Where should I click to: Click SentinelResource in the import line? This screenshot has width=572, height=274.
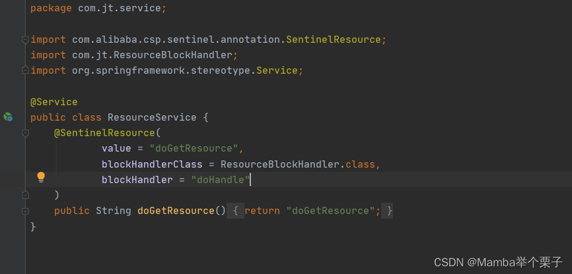pos(334,39)
